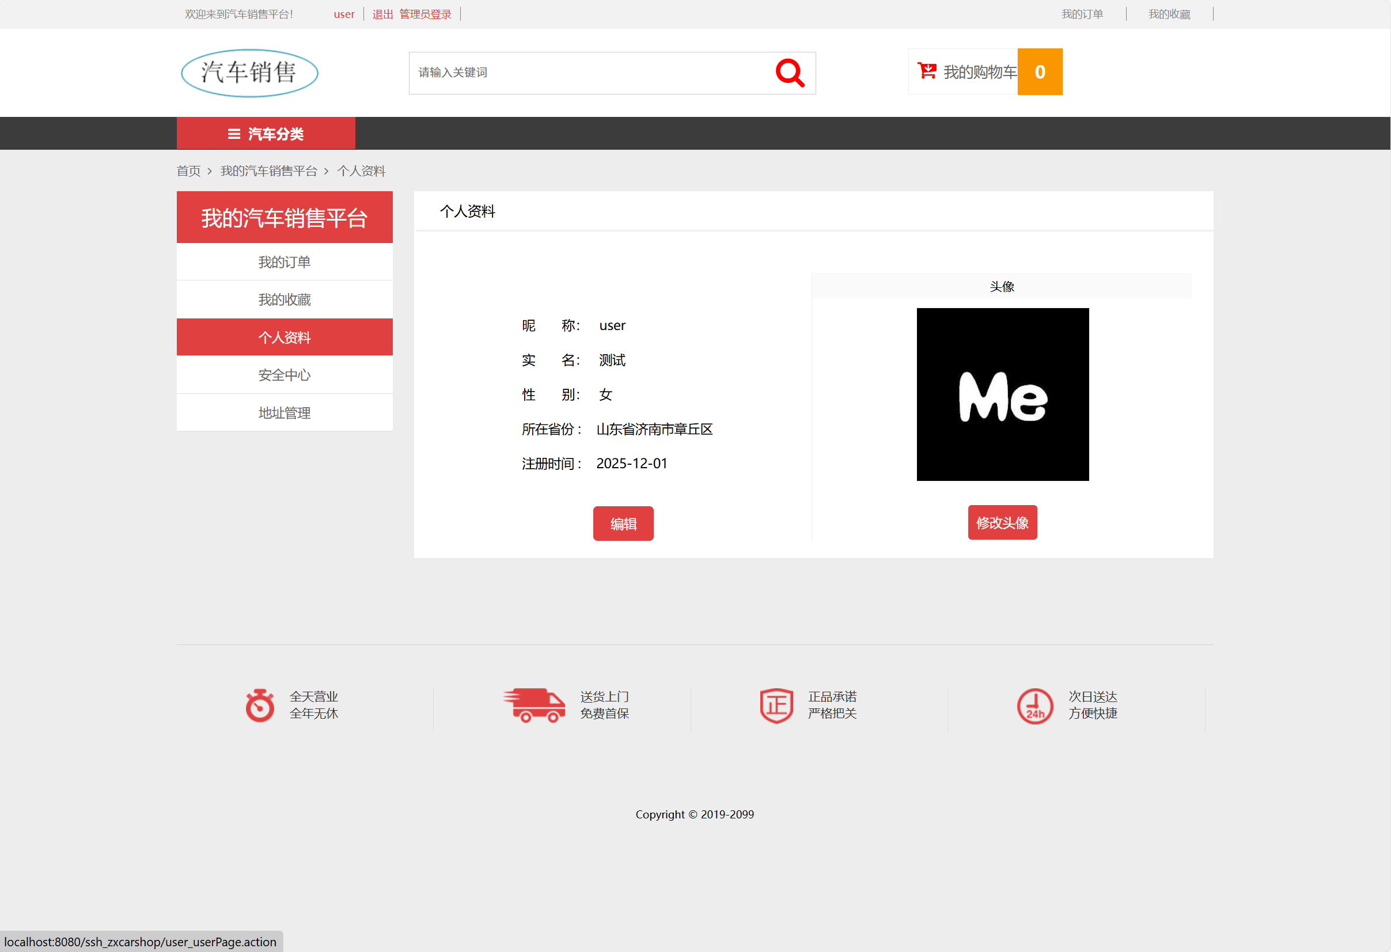
Task: Open 地址管理 from the sidebar
Action: [x=285, y=412]
